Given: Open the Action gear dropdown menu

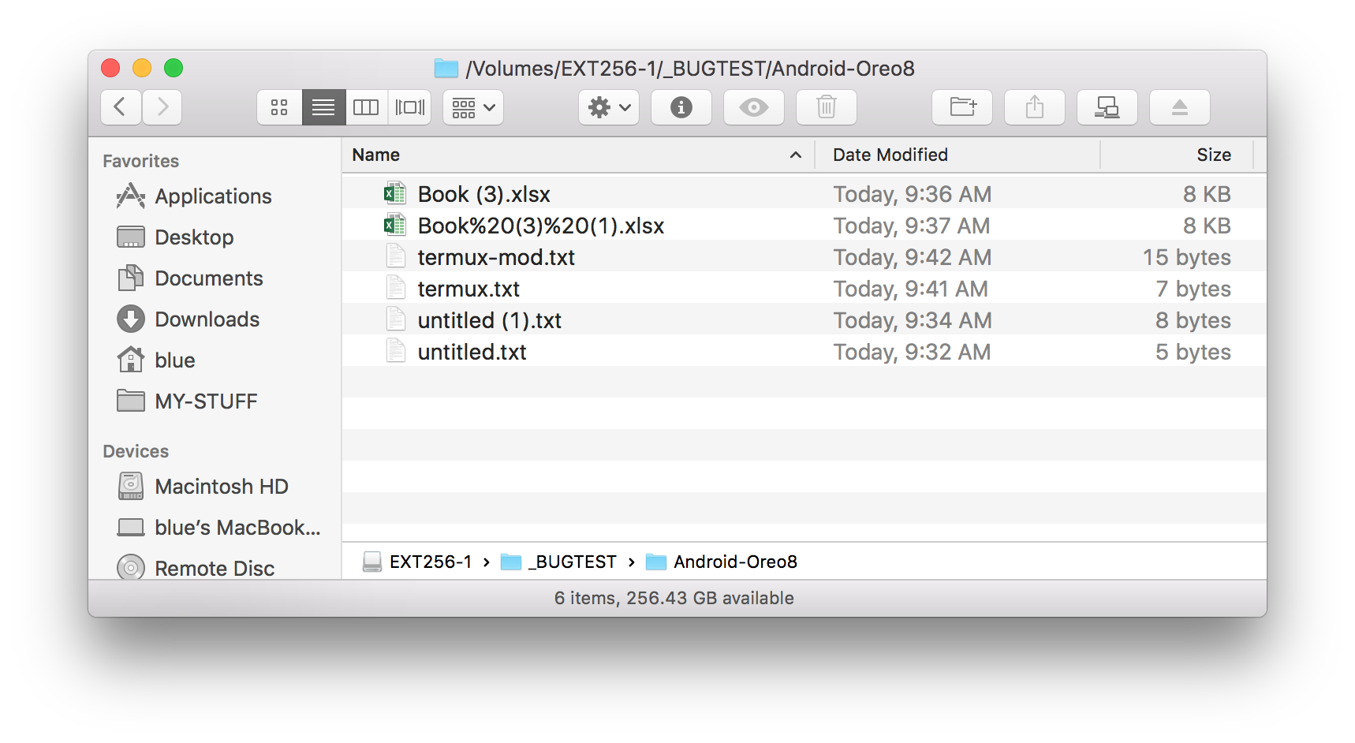Looking at the screenshot, I should 609,107.
